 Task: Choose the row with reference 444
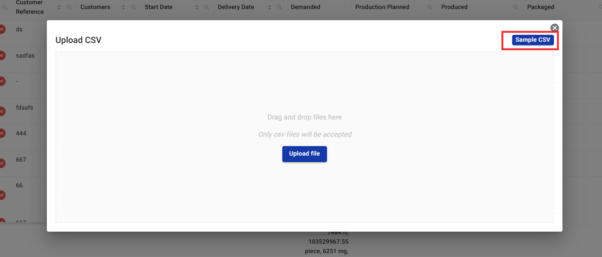coord(21,133)
